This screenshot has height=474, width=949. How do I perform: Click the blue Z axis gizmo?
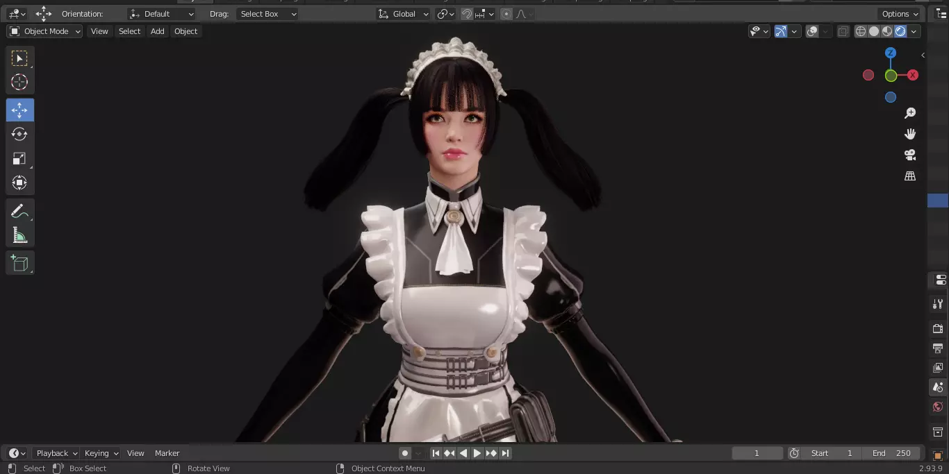pos(891,53)
